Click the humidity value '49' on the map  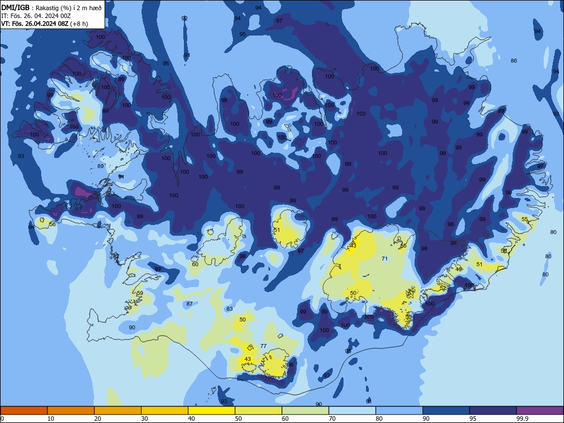459,270
